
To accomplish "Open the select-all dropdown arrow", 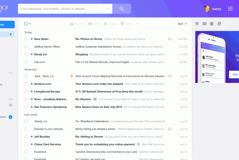I will pyautogui.click(x=30, y=24).
